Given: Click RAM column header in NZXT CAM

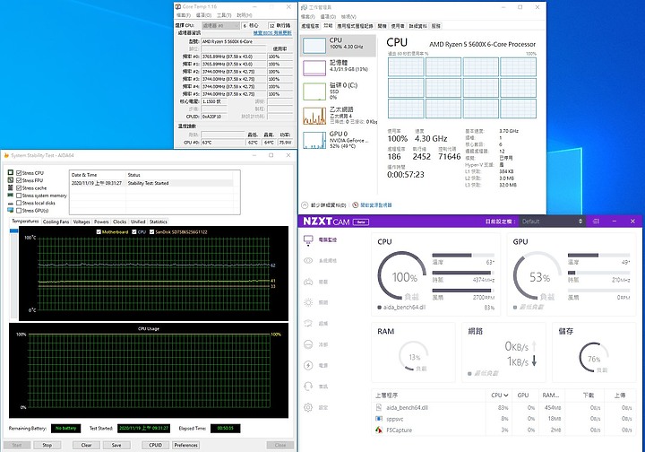Looking at the screenshot, I should (550, 395).
